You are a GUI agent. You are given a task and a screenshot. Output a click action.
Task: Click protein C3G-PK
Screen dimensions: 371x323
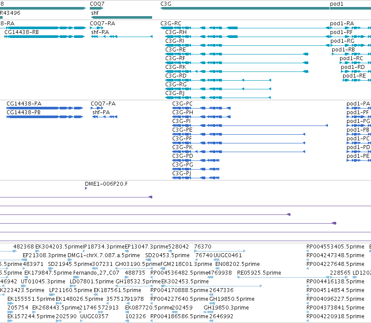[182, 147]
